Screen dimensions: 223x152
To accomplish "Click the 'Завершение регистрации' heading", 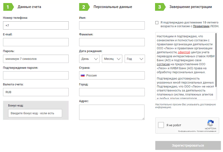I will coord(190,7).
